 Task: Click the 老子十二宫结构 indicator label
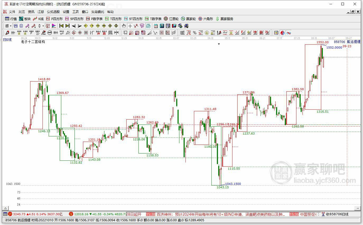tap(33, 42)
